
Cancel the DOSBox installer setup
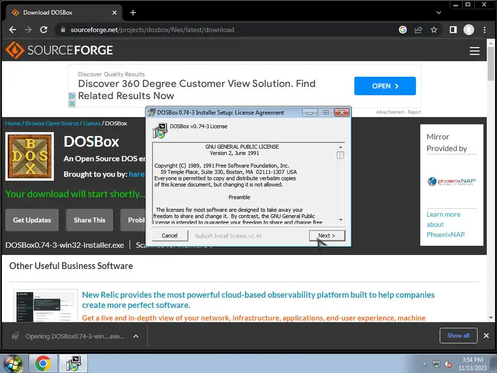(169, 236)
